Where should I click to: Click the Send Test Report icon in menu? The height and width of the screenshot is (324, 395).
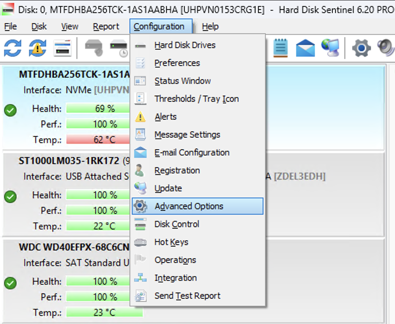tap(140, 296)
